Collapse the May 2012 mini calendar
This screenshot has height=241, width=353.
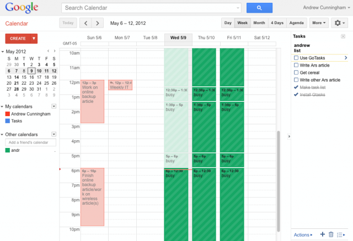pyautogui.click(x=2, y=52)
